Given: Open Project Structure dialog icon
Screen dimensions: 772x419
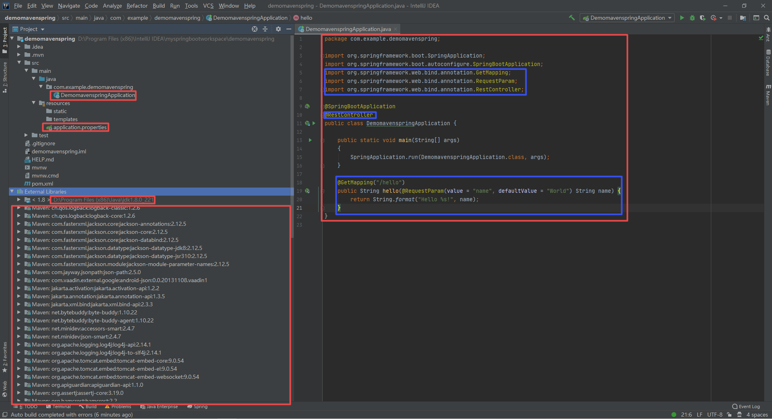Looking at the screenshot, I should pyautogui.click(x=743, y=18).
